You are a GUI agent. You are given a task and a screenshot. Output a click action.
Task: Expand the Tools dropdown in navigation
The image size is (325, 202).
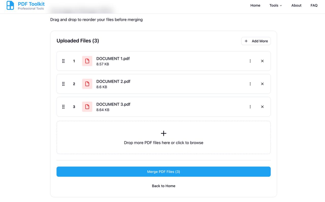276,5
